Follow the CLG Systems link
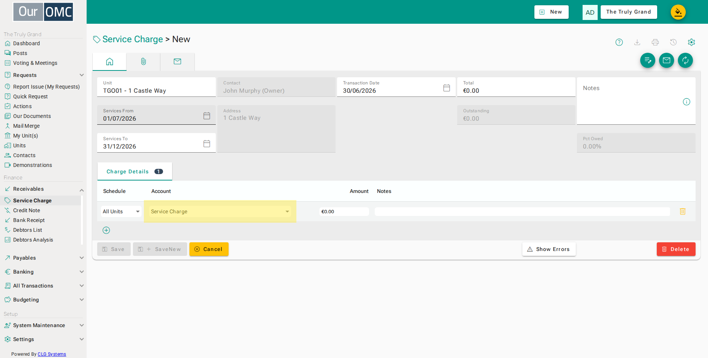This screenshot has width=708, height=358. (x=52, y=354)
